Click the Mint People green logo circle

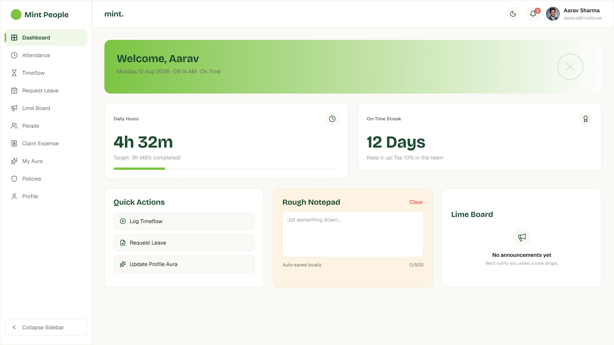(x=16, y=15)
